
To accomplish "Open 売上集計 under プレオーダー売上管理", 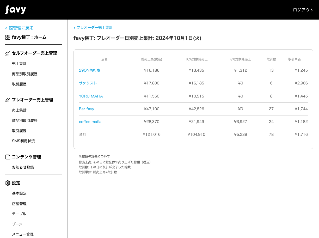I will (x=19, y=110).
